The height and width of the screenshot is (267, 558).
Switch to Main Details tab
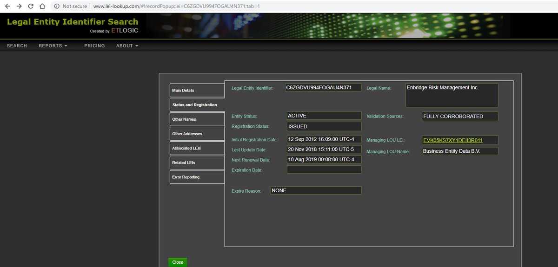[x=197, y=91]
